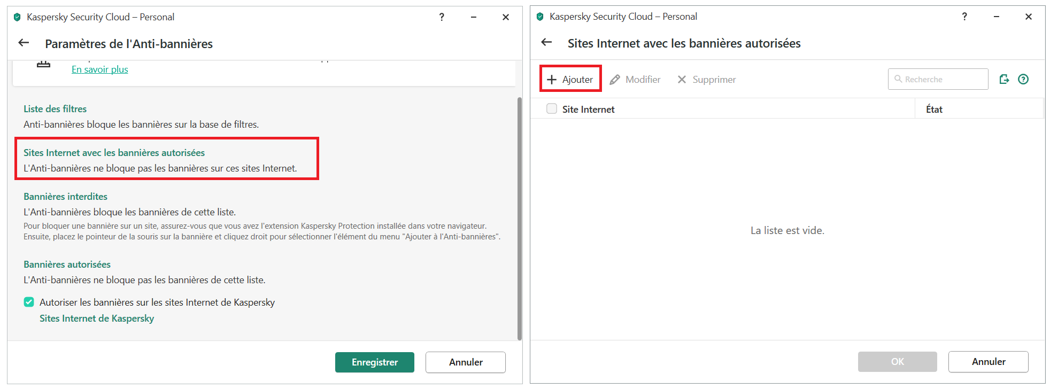Viewport: 1050px width, 389px height.
Task: Toggle Autoriser les bannières sur sites Kaspersky
Action: pyautogui.click(x=29, y=302)
